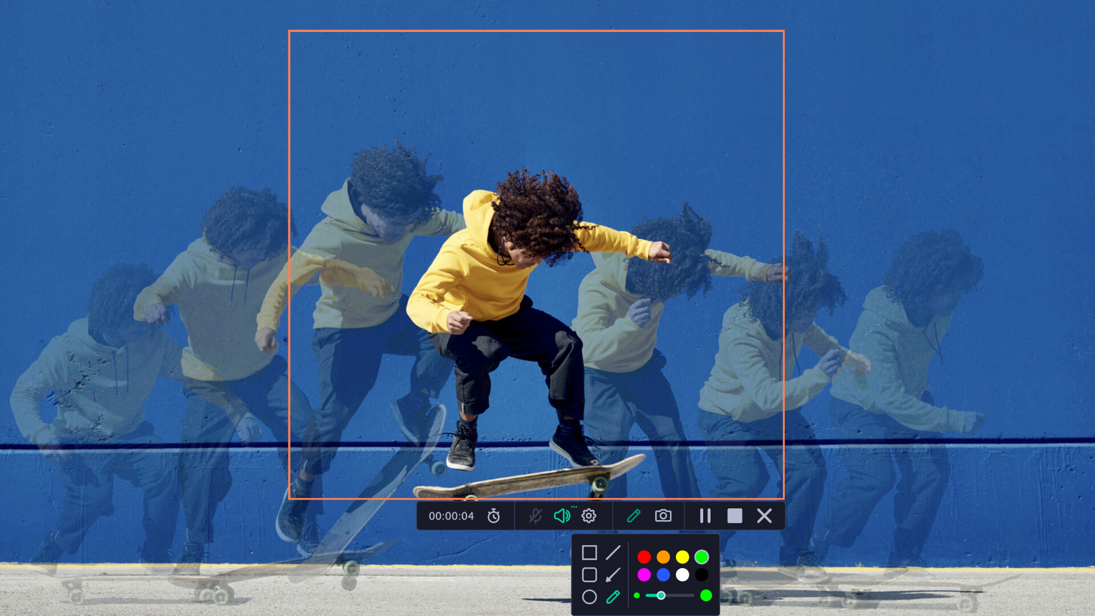Stop the recording
The image size is (1095, 616).
735,516
